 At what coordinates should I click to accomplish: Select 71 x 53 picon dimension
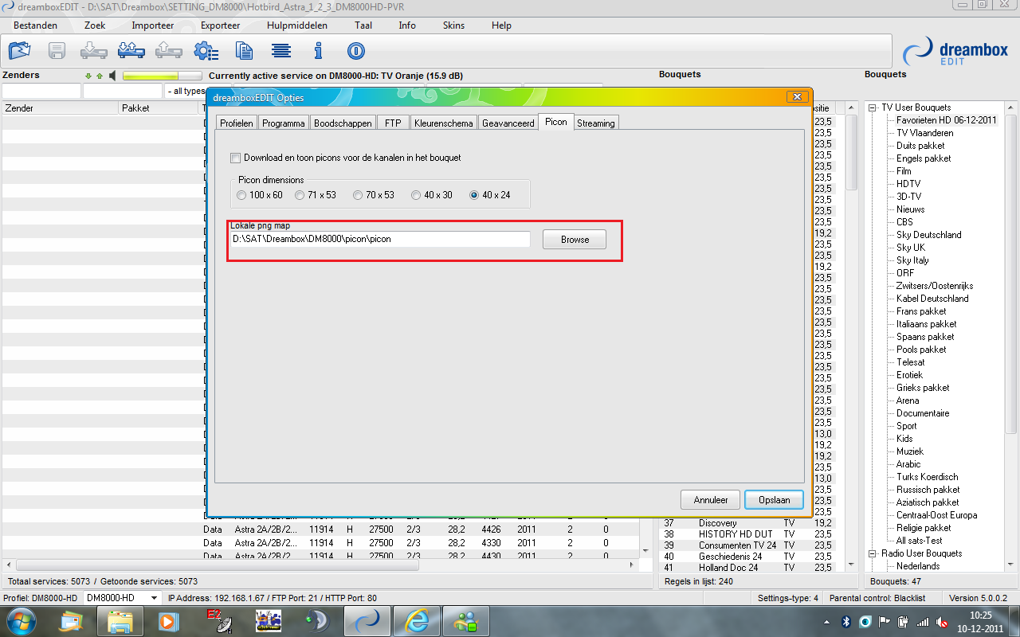click(300, 194)
